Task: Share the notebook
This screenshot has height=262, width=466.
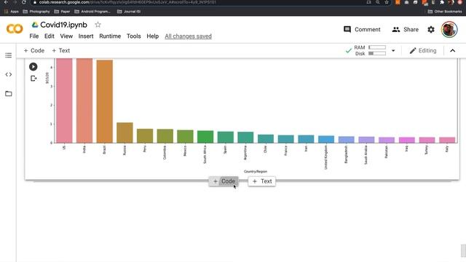Action: 405,29
